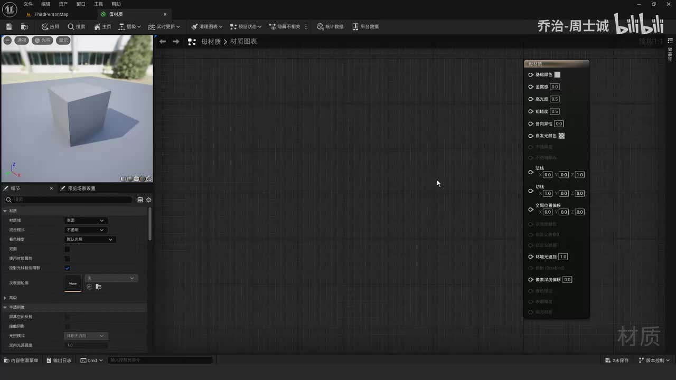Open the Cmd console type dropdown

pyautogui.click(x=91, y=360)
